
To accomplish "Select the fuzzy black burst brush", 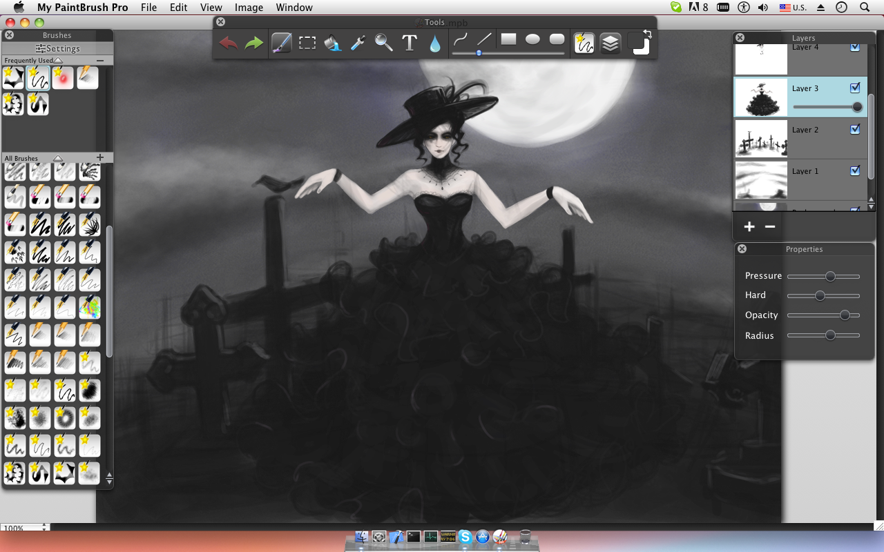I will coord(90,390).
